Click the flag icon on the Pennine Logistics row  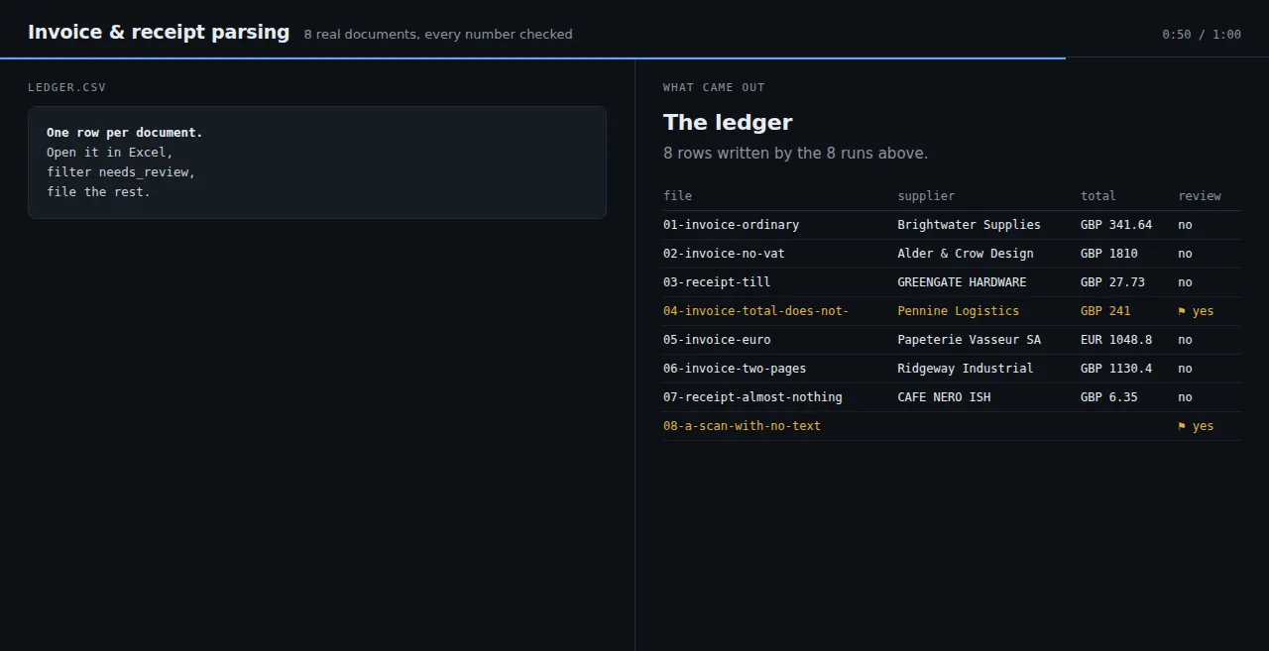[x=1182, y=311]
